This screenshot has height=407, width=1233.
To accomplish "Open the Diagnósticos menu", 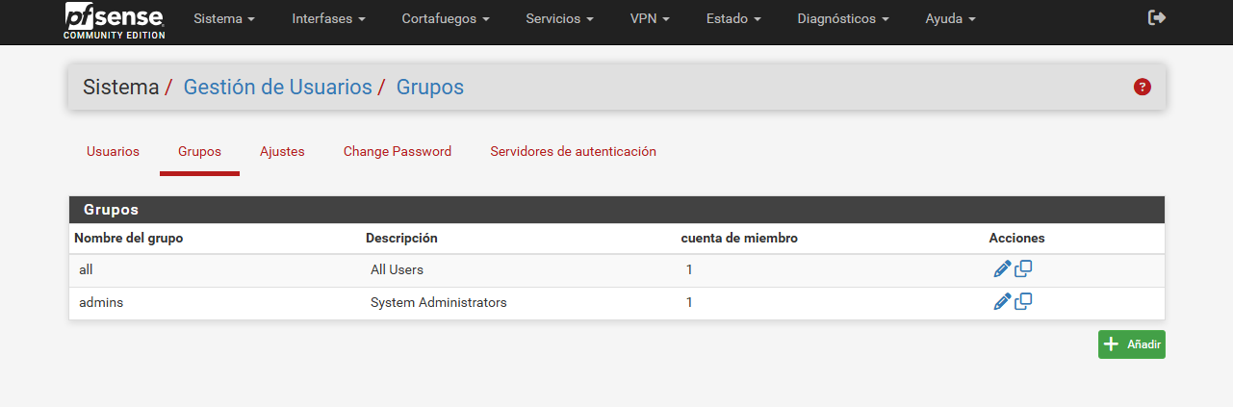I will coord(843,19).
